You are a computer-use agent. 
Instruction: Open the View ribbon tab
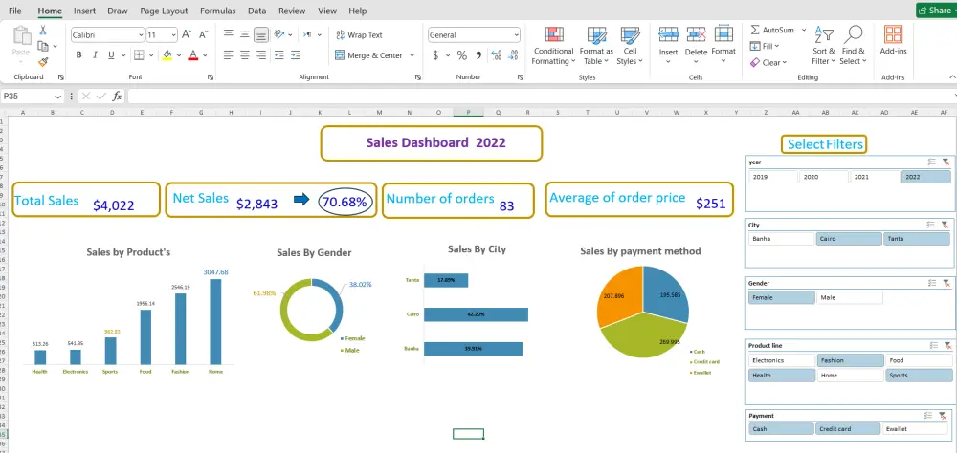click(x=327, y=11)
